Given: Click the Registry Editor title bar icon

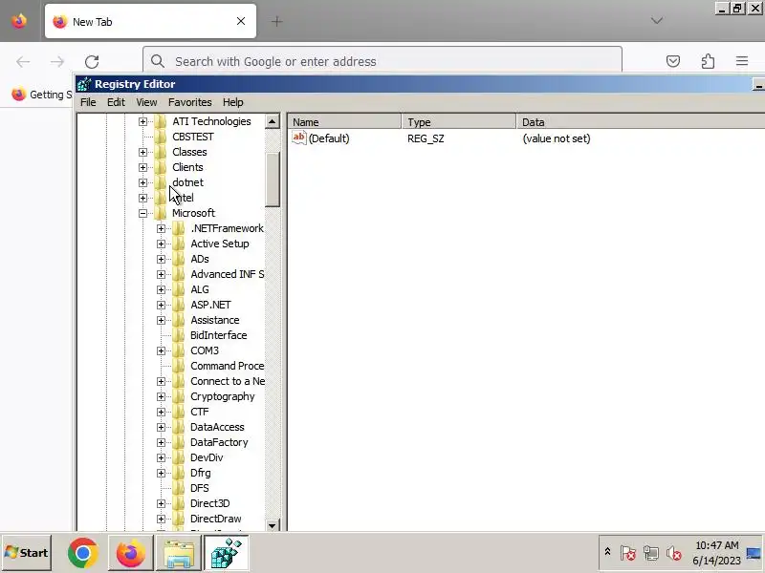Looking at the screenshot, I should tap(84, 84).
